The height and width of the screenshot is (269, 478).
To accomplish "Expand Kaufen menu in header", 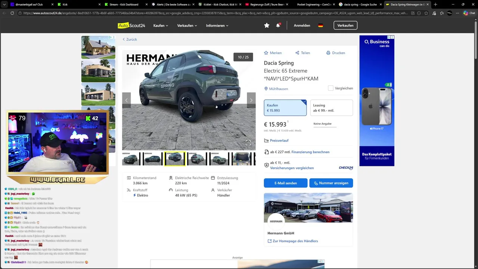I will [x=161, y=25].
